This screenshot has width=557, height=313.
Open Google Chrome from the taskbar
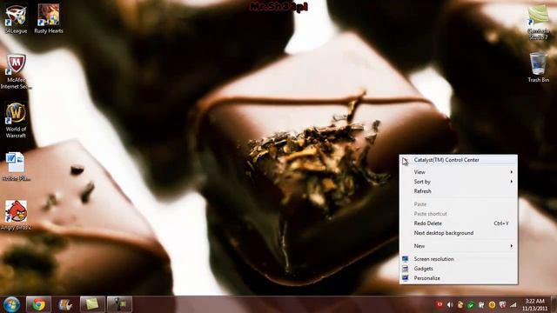pos(38,304)
